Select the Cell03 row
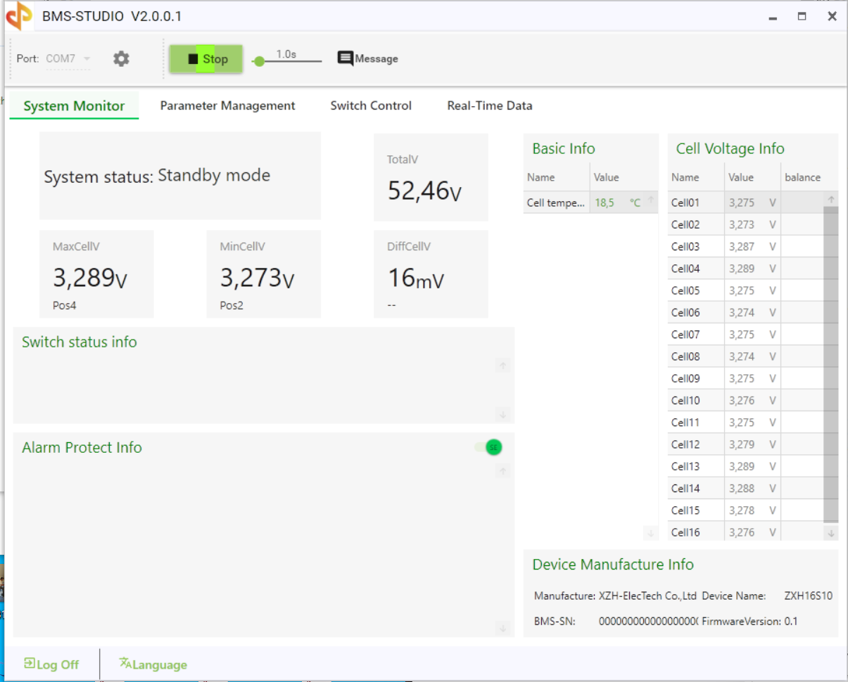Viewport: 848px width, 682px height. (746, 247)
